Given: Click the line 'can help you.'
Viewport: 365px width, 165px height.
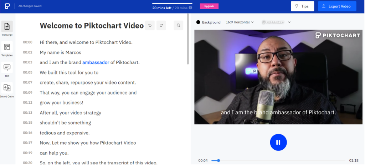Looking at the screenshot, I should [x=54, y=153].
